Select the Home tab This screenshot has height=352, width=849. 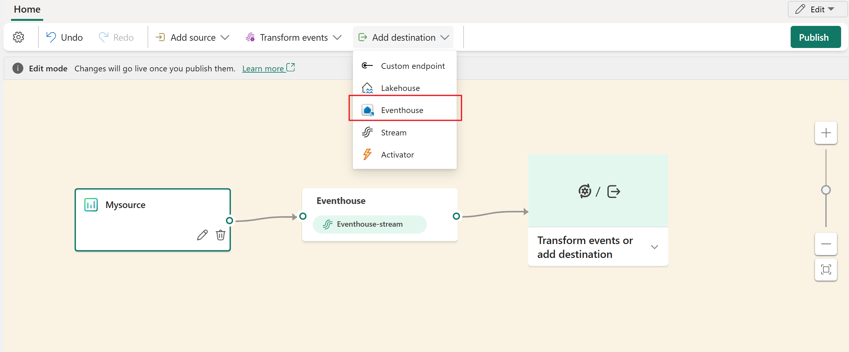pyautogui.click(x=27, y=9)
